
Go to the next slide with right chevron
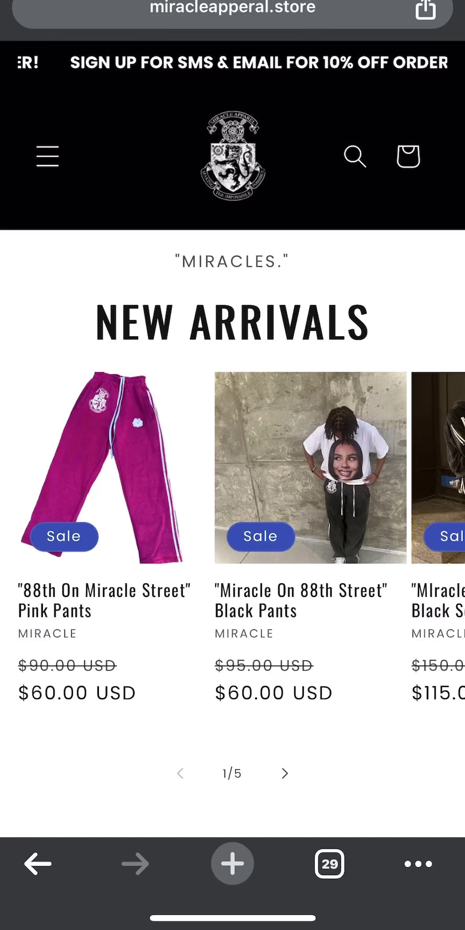click(284, 773)
